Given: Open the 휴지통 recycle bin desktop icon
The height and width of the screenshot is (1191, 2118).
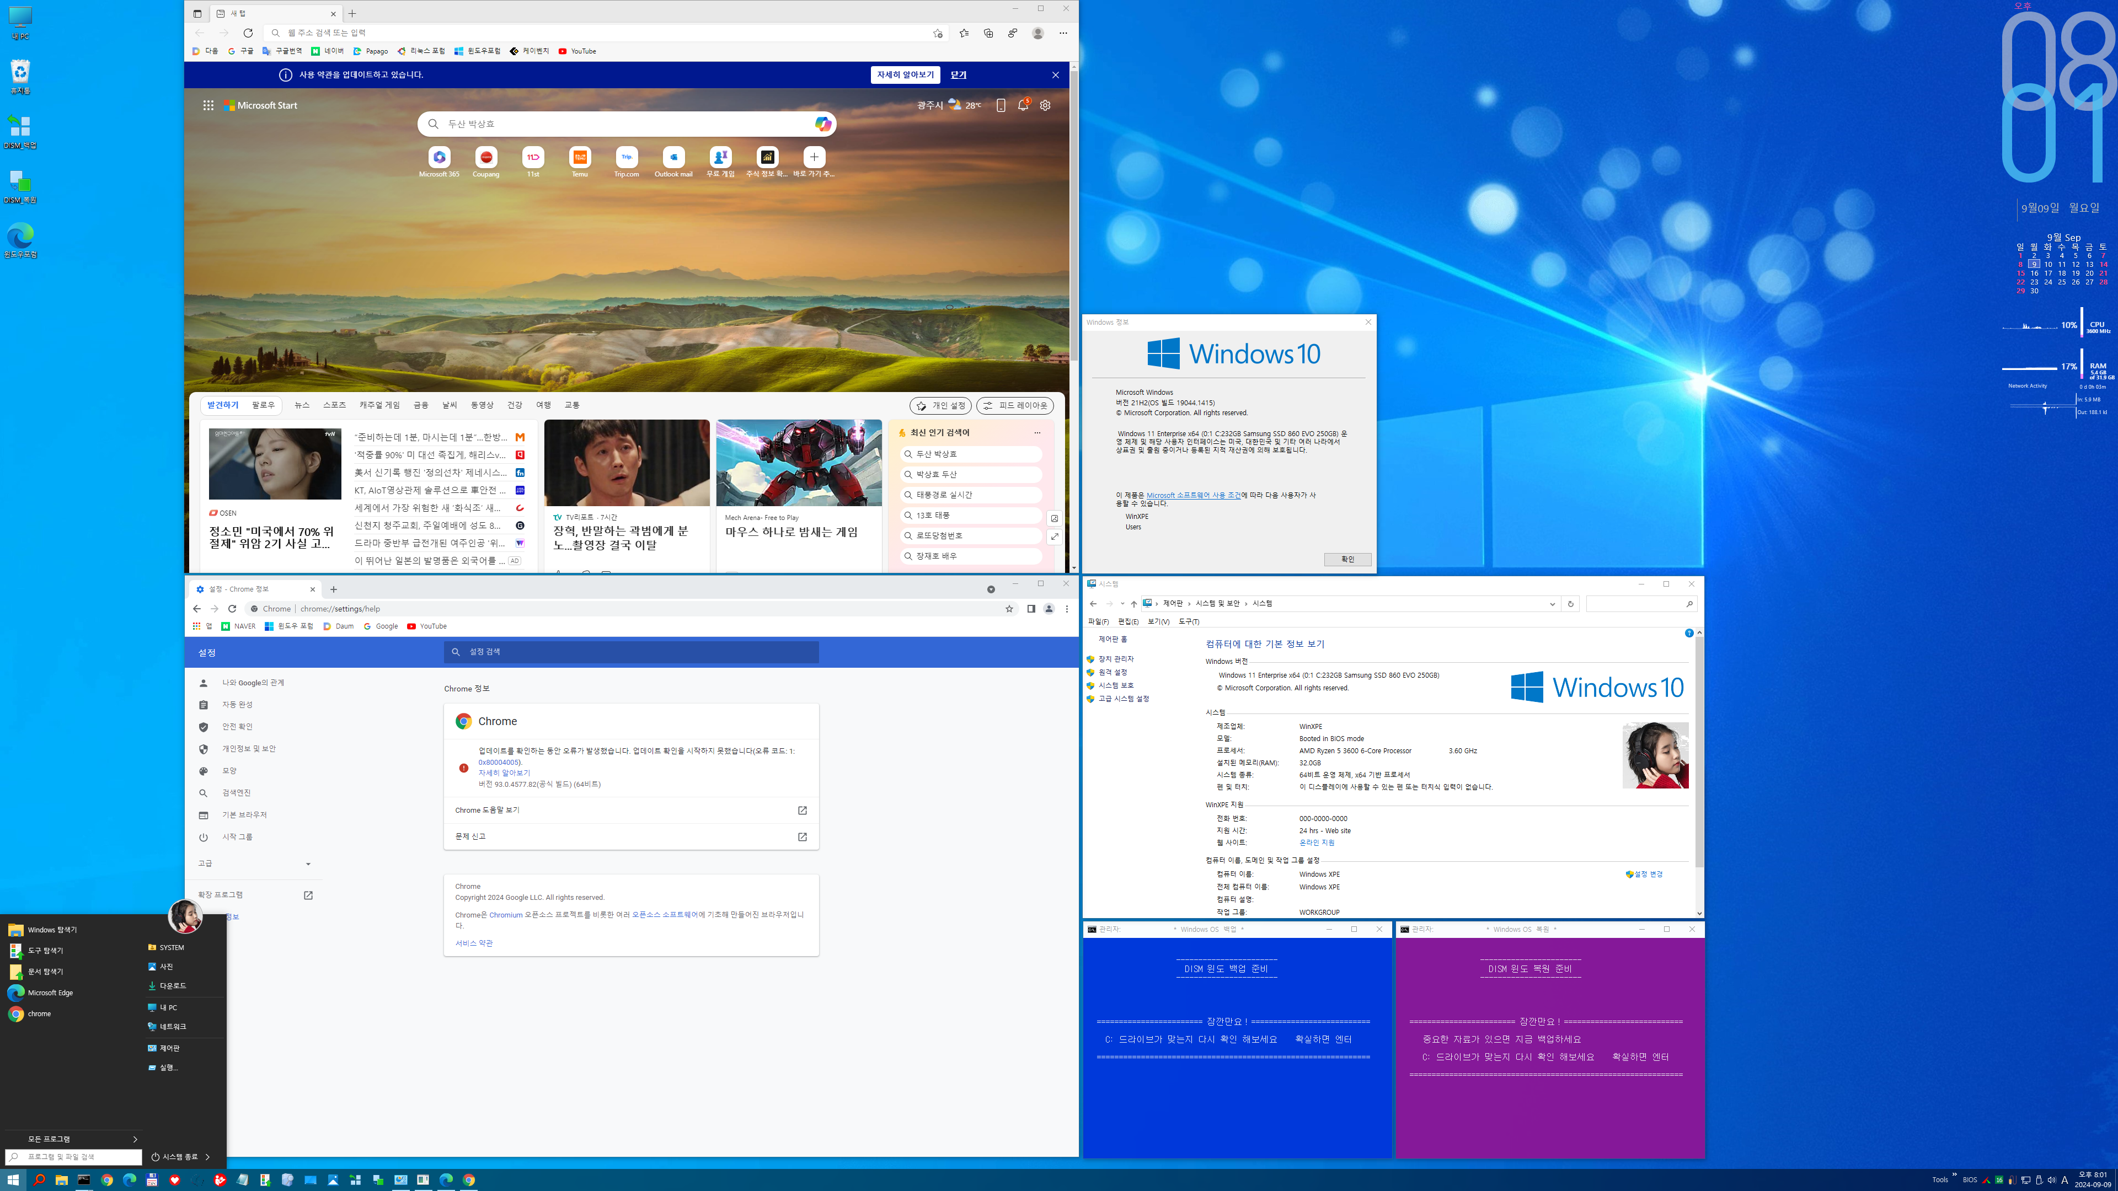Looking at the screenshot, I should click(x=20, y=77).
